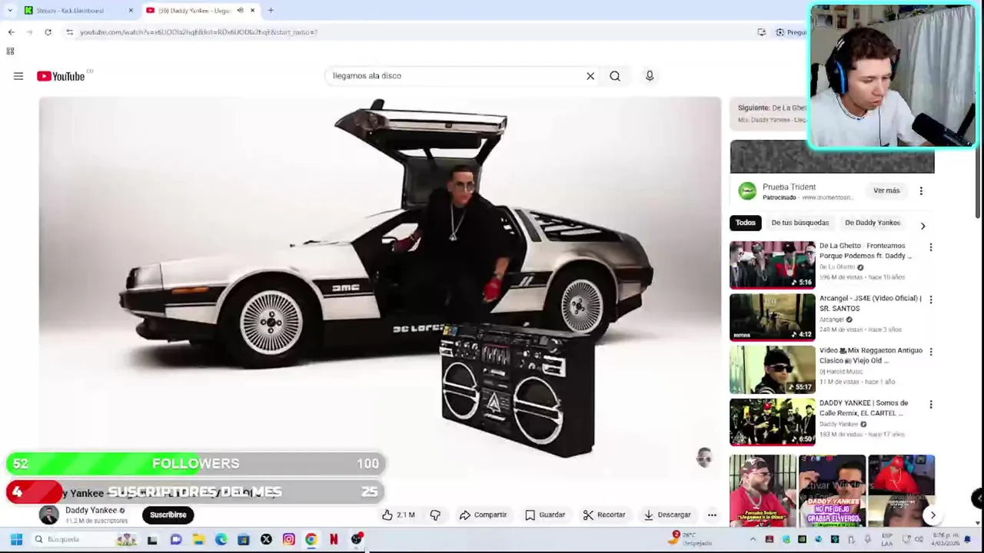Open Daddy Yankee channel avatar
This screenshot has width=984, height=553.
[x=49, y=515]
